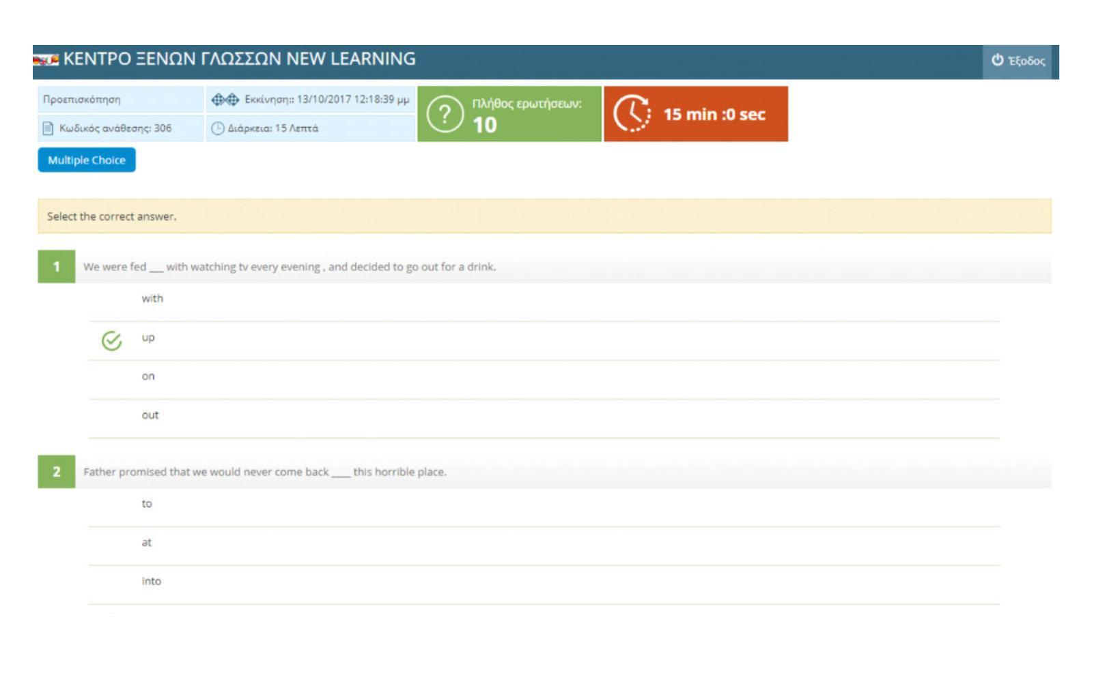1094x673 pixels.
Task: Pick answer 'into' for question 2
Action: click(x=152, y=582)
